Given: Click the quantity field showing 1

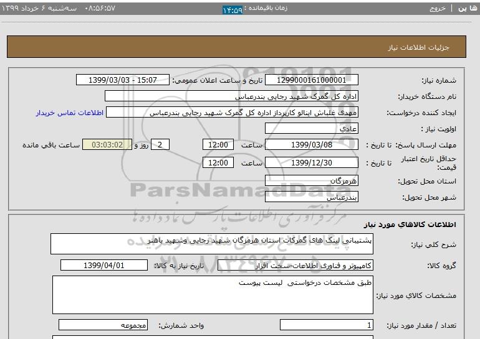Looking at the screenshot, I should tap(326, 325).
